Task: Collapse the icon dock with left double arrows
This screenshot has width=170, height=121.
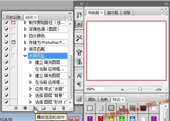Action: 82,4
